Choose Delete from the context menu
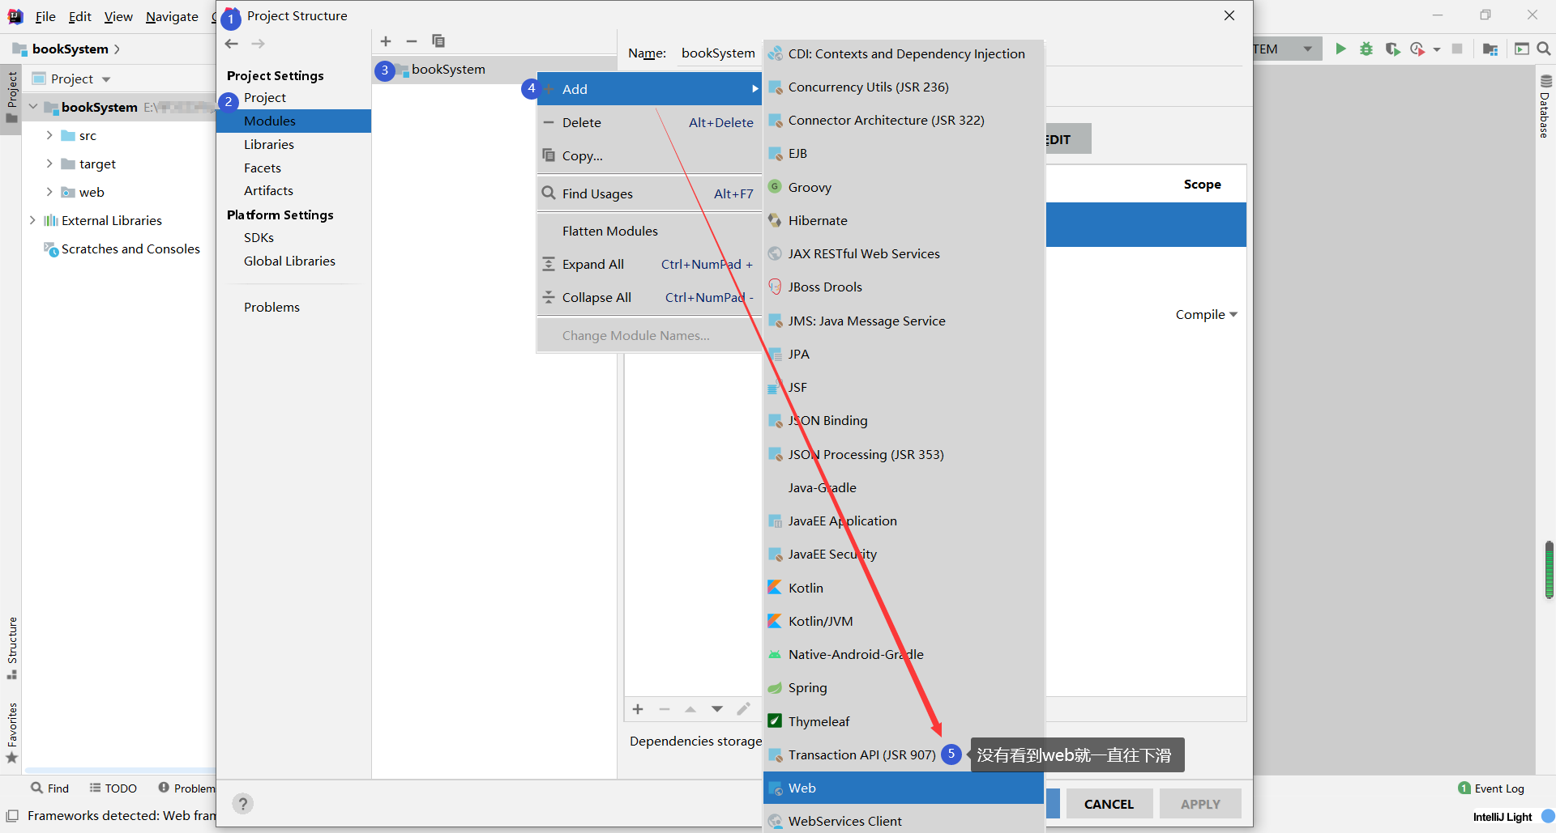Screen dimensions: 1556x833 coord(582,122)
